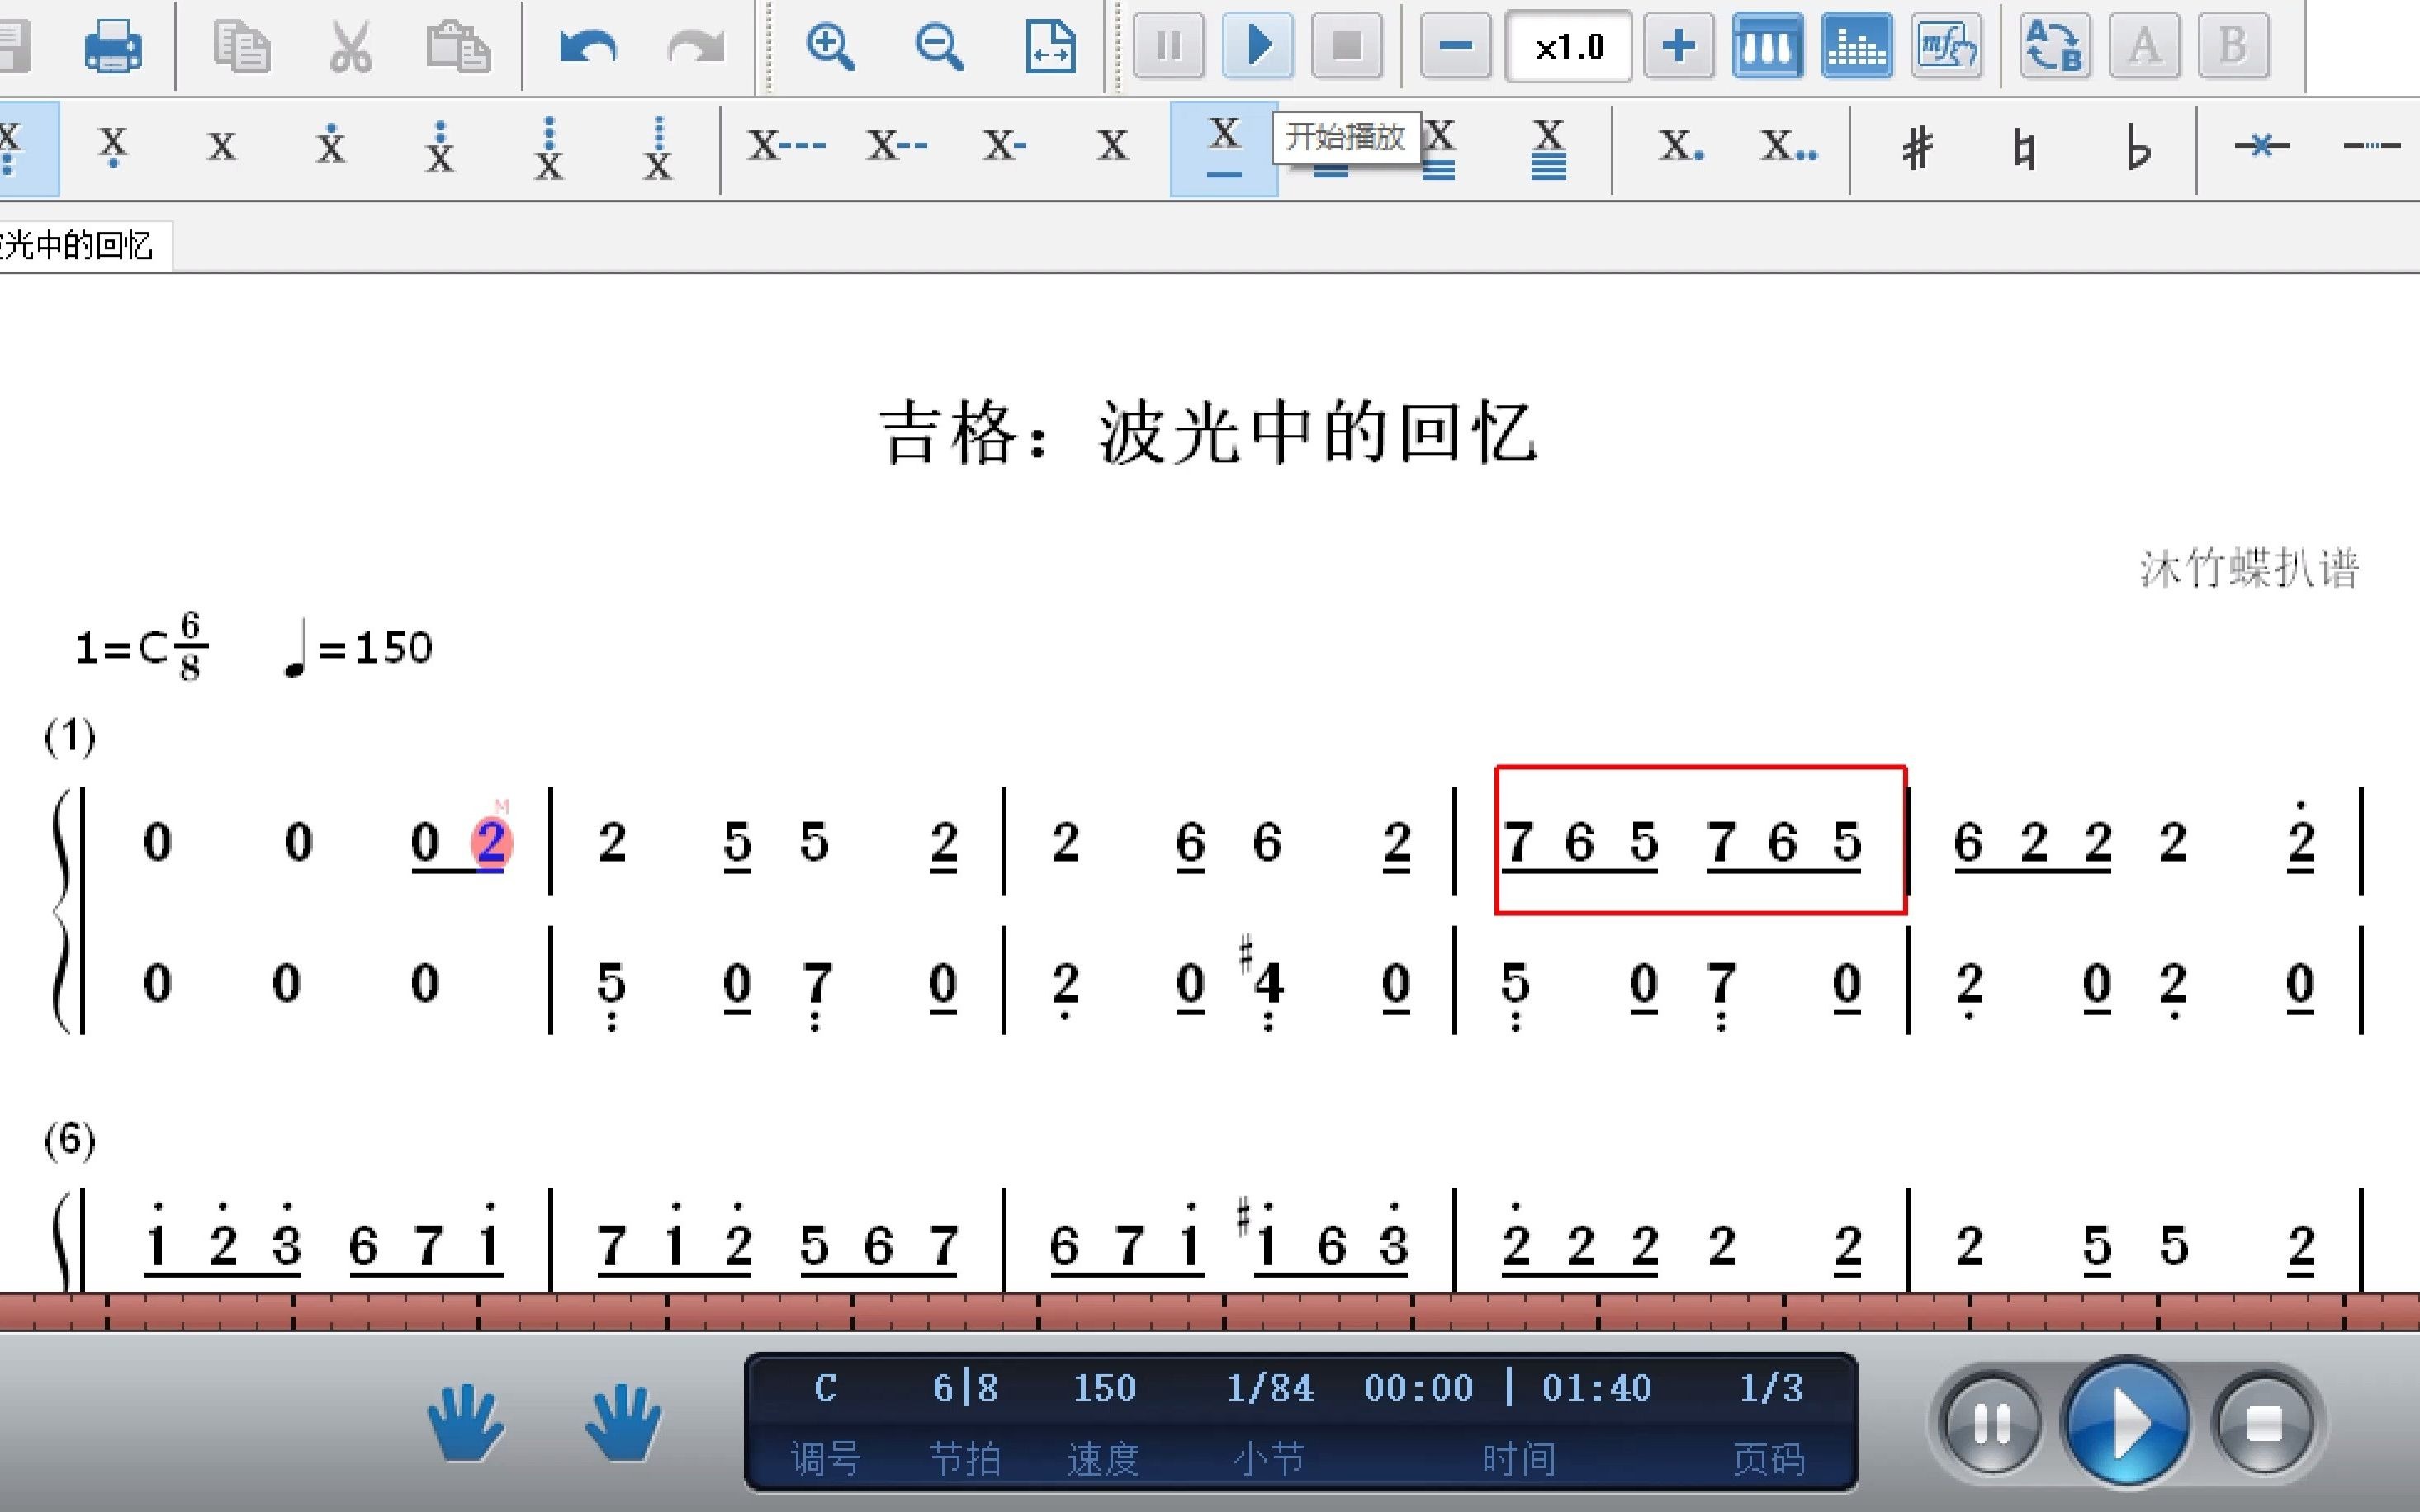
Task: Toggle the equalizer display panel
Action: tap(1858, 45)
